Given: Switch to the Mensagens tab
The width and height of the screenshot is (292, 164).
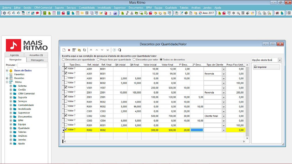Looking at the screenshot, I should point(37,60).
